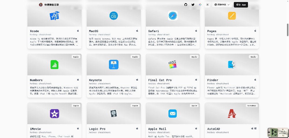This screenshot has width=289, height=138.
Task: Click Apple platform icon on Safari card
Action: click(196, 31)
